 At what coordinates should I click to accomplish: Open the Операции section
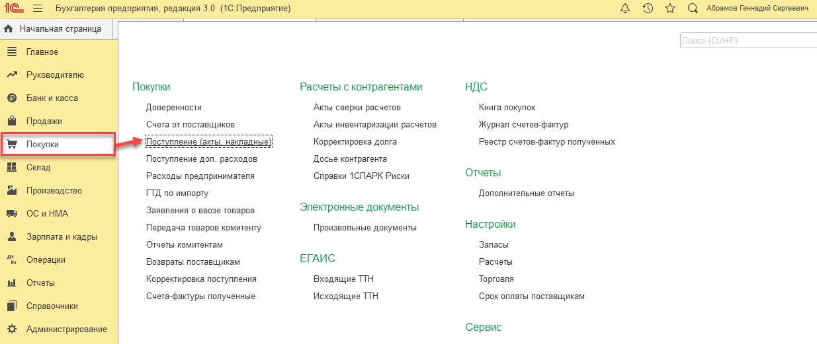[46, 260]
